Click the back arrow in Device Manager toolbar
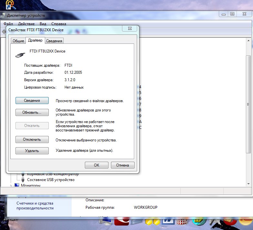253x230 pixels. pos(4,32)
